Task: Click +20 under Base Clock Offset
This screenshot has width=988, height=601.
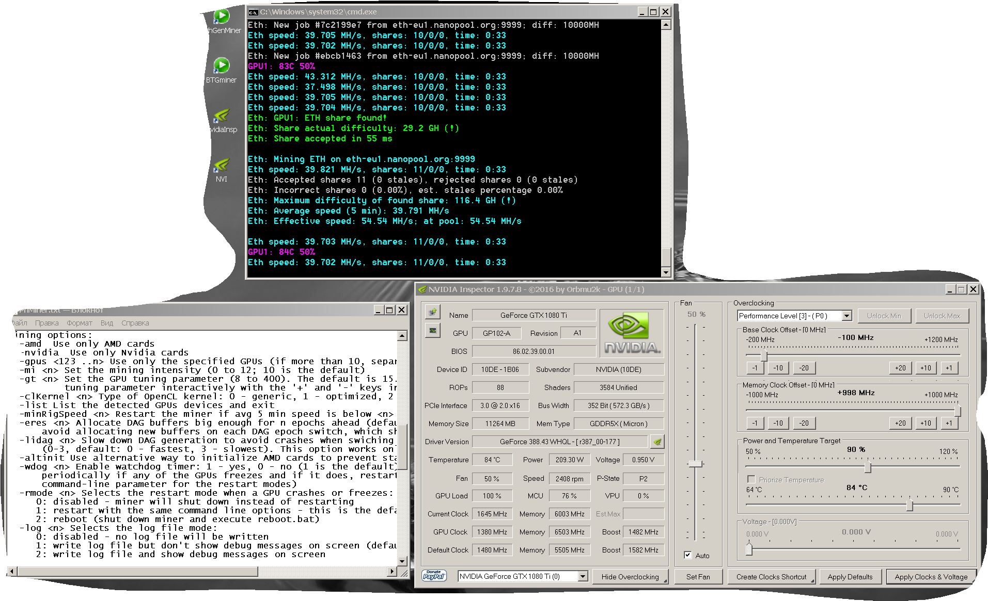Action: pyautogui.click(x=900, y=368)
